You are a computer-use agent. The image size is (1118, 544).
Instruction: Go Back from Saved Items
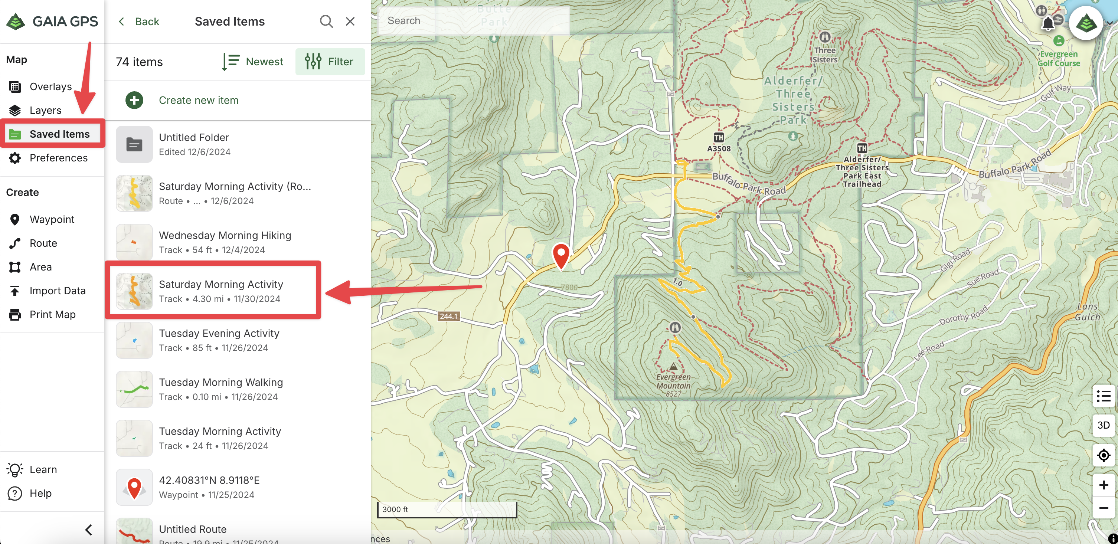139,21
